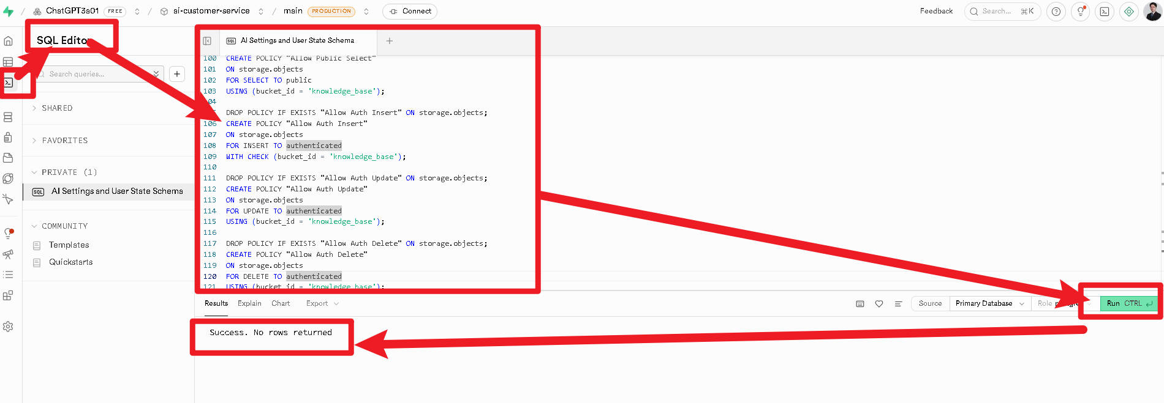Open the Supabase AI assistant icon
The image size is (1164, 403).
click(1129, 12)
